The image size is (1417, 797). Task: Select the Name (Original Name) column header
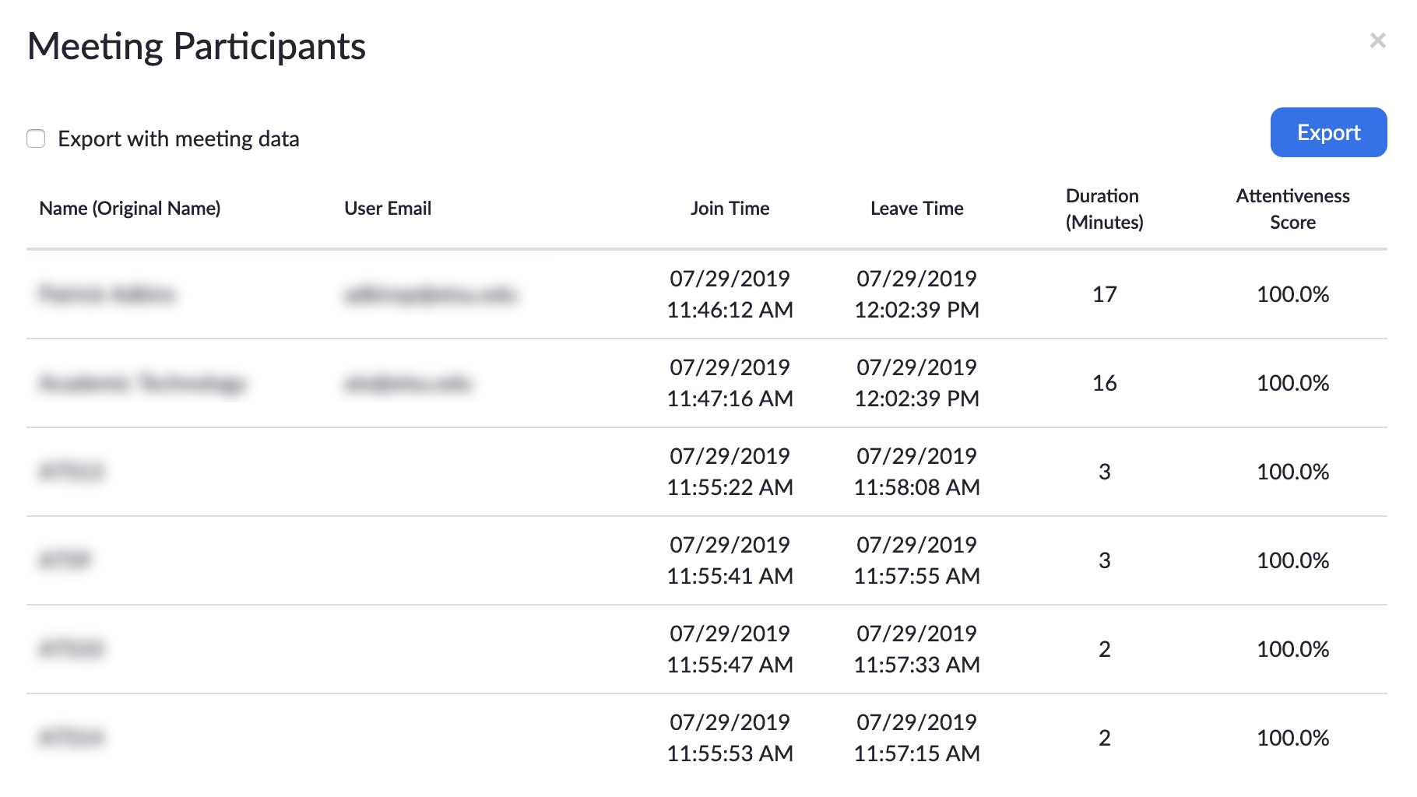coord(130,209)
